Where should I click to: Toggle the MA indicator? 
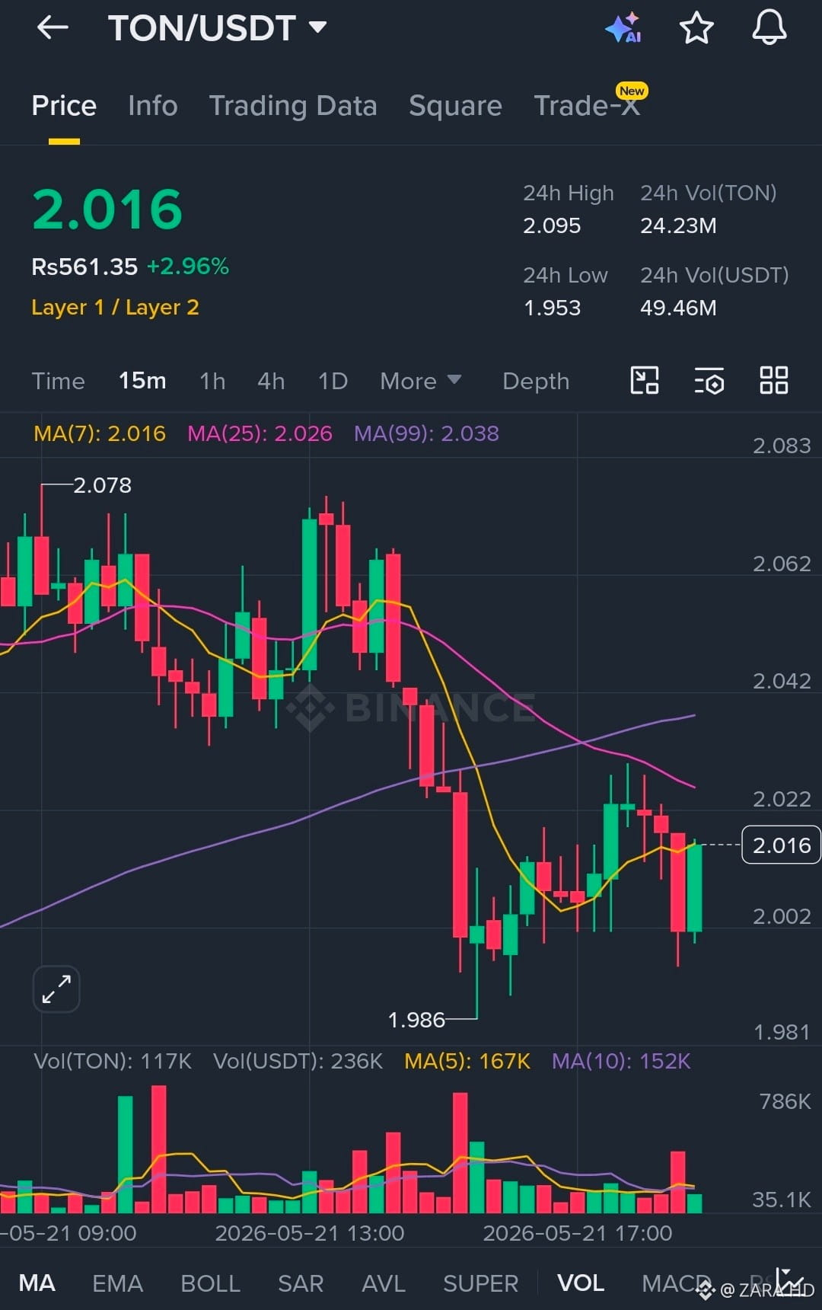(x=37, y=1283)
